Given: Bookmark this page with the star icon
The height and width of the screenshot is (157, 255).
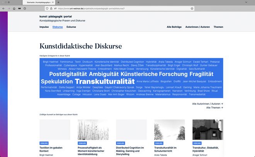Looking at the screenshot, I should (192, 8).
